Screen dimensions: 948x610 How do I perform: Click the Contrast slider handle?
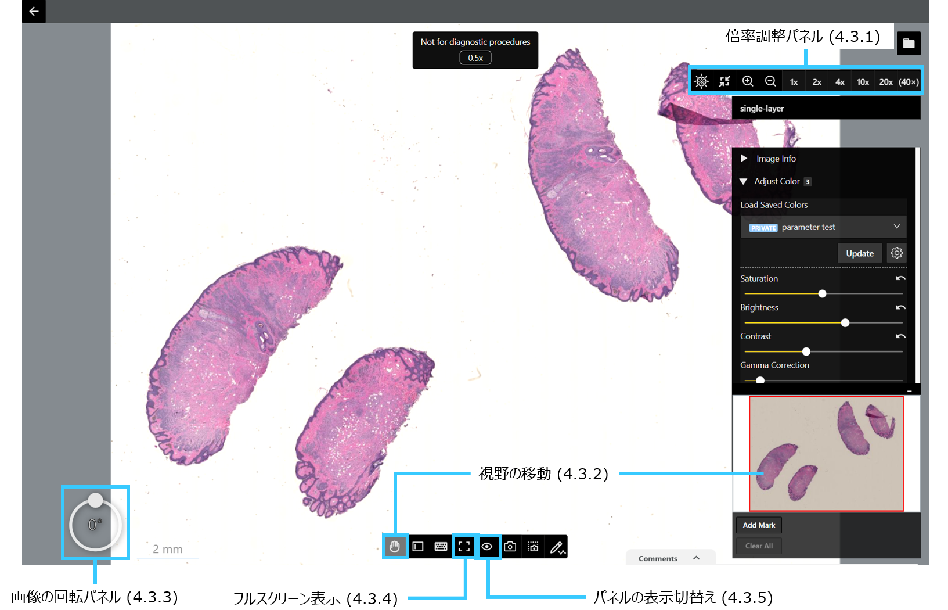click(806, 351)
